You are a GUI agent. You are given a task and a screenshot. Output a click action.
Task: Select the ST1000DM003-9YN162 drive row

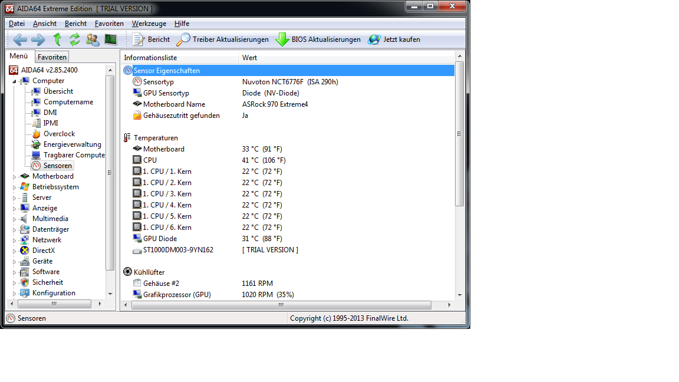click(x=288, y=250)
